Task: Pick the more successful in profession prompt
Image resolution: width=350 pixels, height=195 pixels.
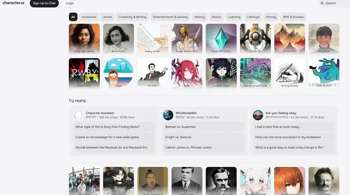Action: (x=293, y=137)
